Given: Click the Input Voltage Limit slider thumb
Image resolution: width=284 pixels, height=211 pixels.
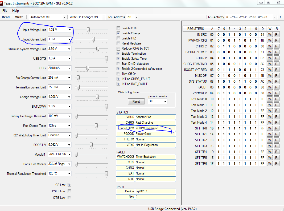Looking at the screenshot, I should (88, 30).
